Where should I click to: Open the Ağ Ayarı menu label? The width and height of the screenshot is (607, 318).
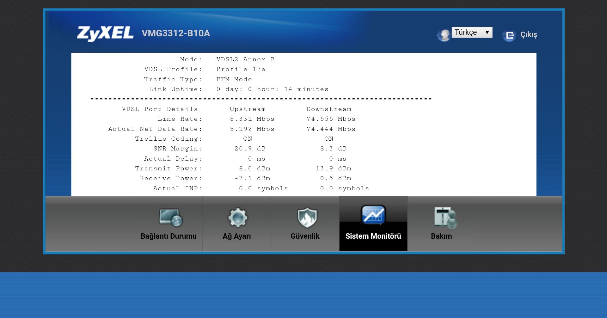(x=237, y=236)
